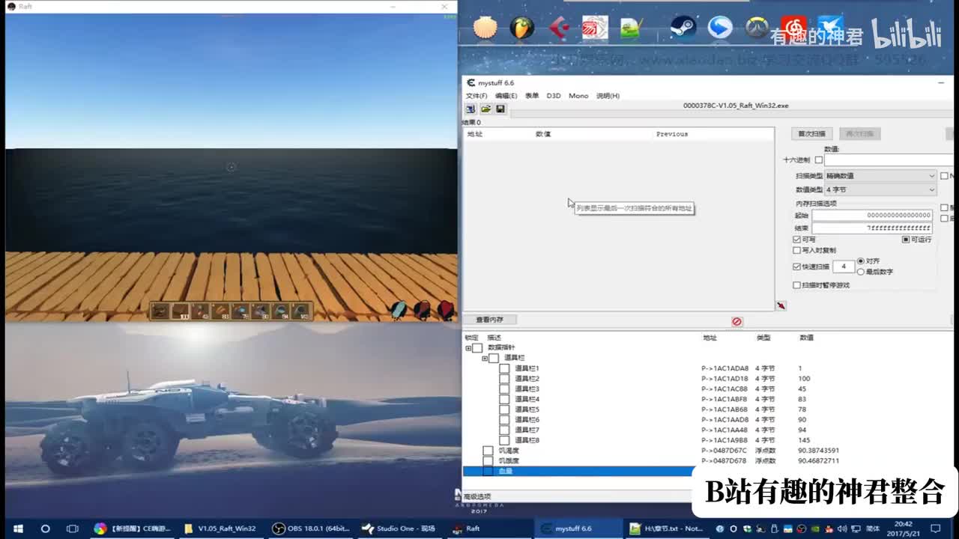Select the highlighted 血量 health row

(x=578, y=471)
